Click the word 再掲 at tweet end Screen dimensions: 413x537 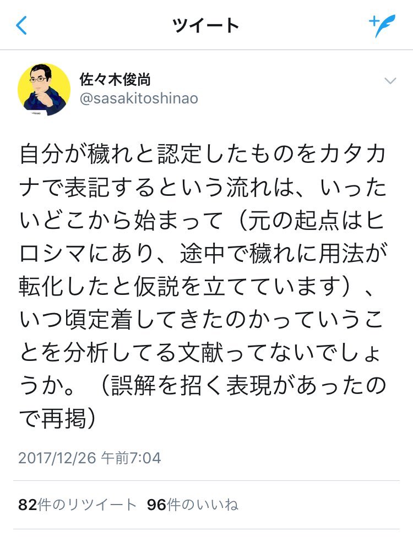tap(64, 419)
